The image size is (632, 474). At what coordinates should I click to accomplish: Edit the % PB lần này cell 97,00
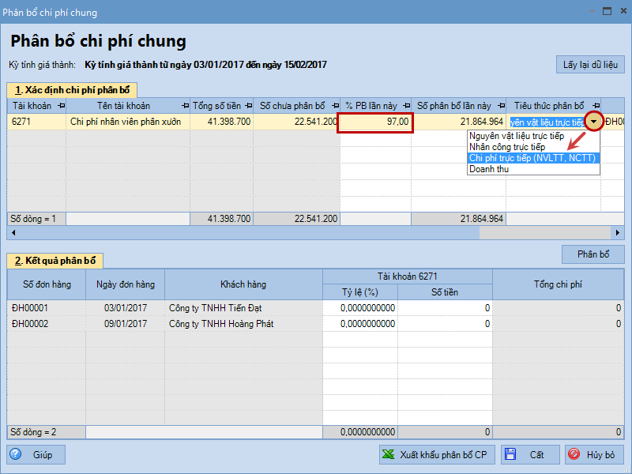(375, 122)
